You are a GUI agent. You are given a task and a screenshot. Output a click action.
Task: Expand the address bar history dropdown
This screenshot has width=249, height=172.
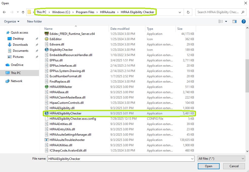pyautogui.click(x=180, y=12)
